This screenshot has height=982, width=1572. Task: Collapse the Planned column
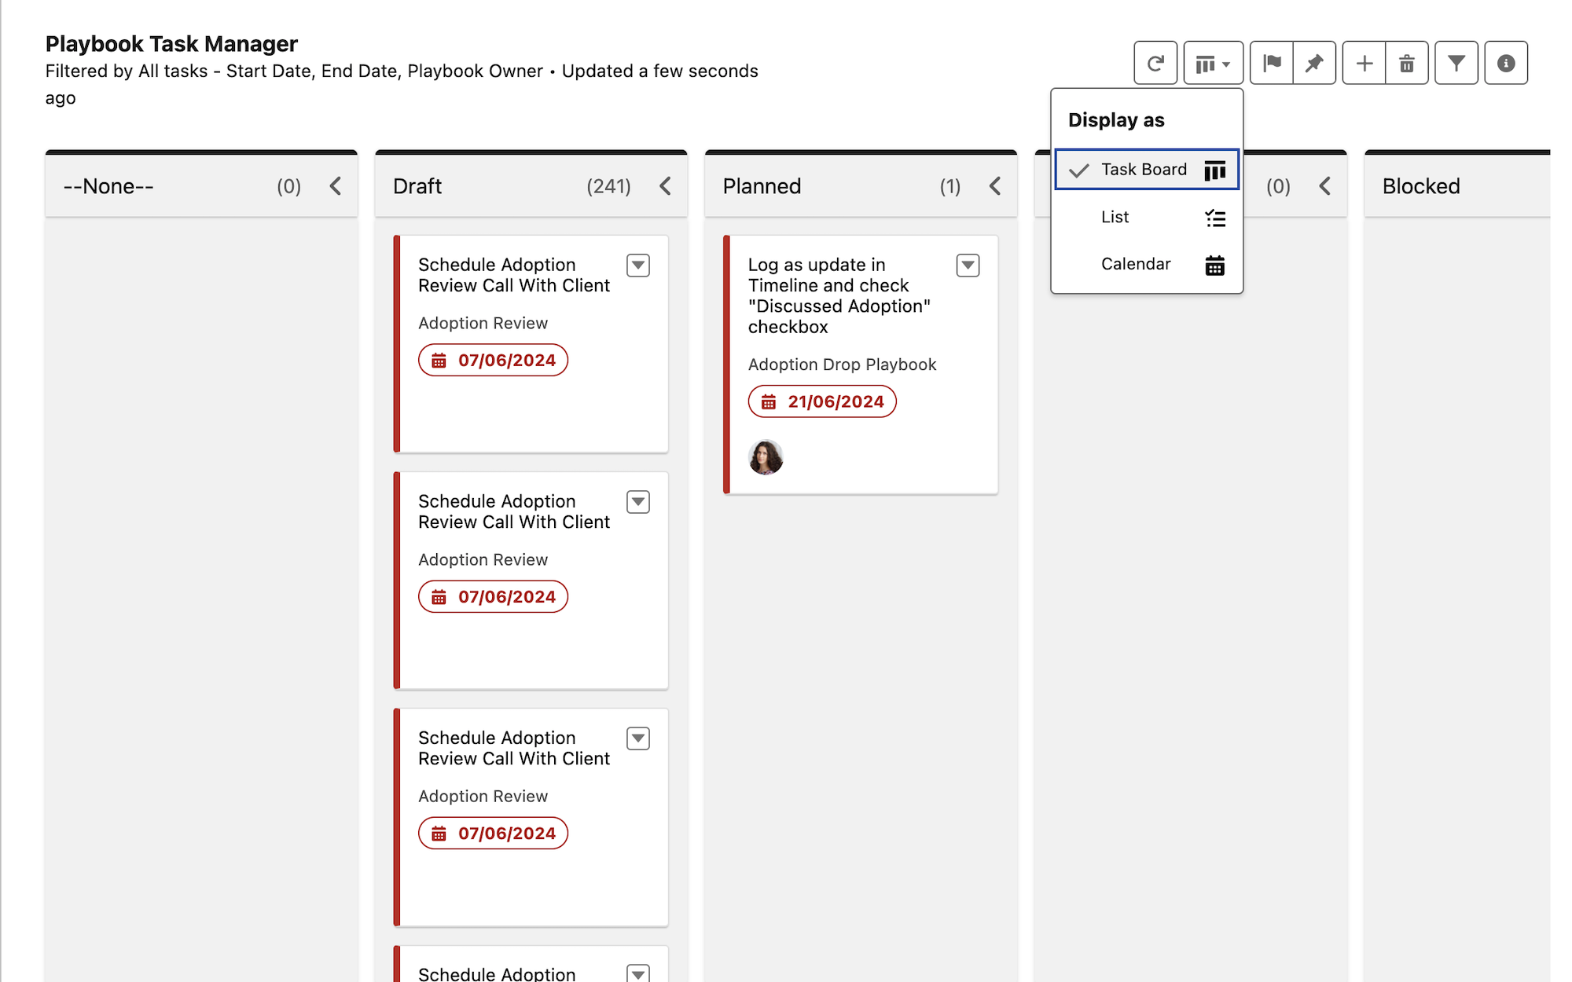pos(995,186)
